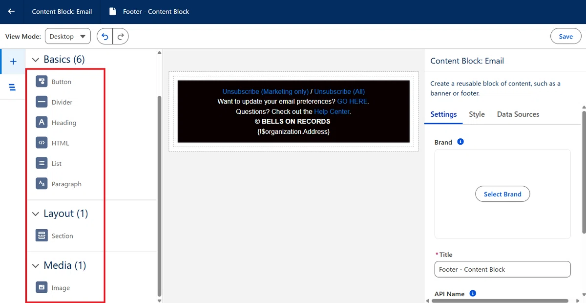Collapse the Basics (6) section

pyautogui.click(x=35, y=60)
